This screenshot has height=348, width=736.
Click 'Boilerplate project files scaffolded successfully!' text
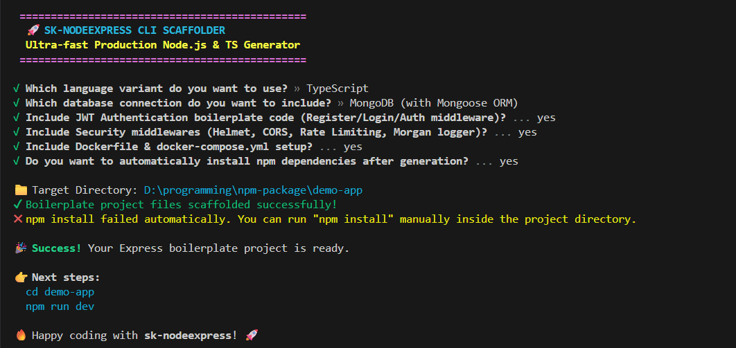182,205
